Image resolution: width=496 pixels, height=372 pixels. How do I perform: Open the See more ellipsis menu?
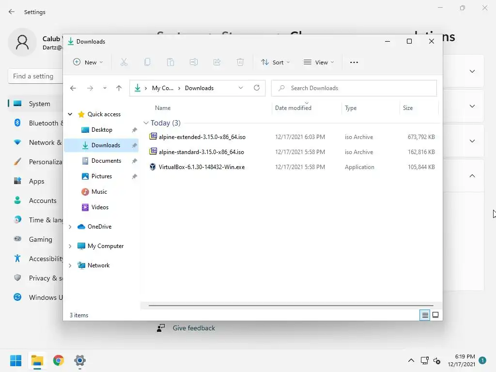point(354,62)
